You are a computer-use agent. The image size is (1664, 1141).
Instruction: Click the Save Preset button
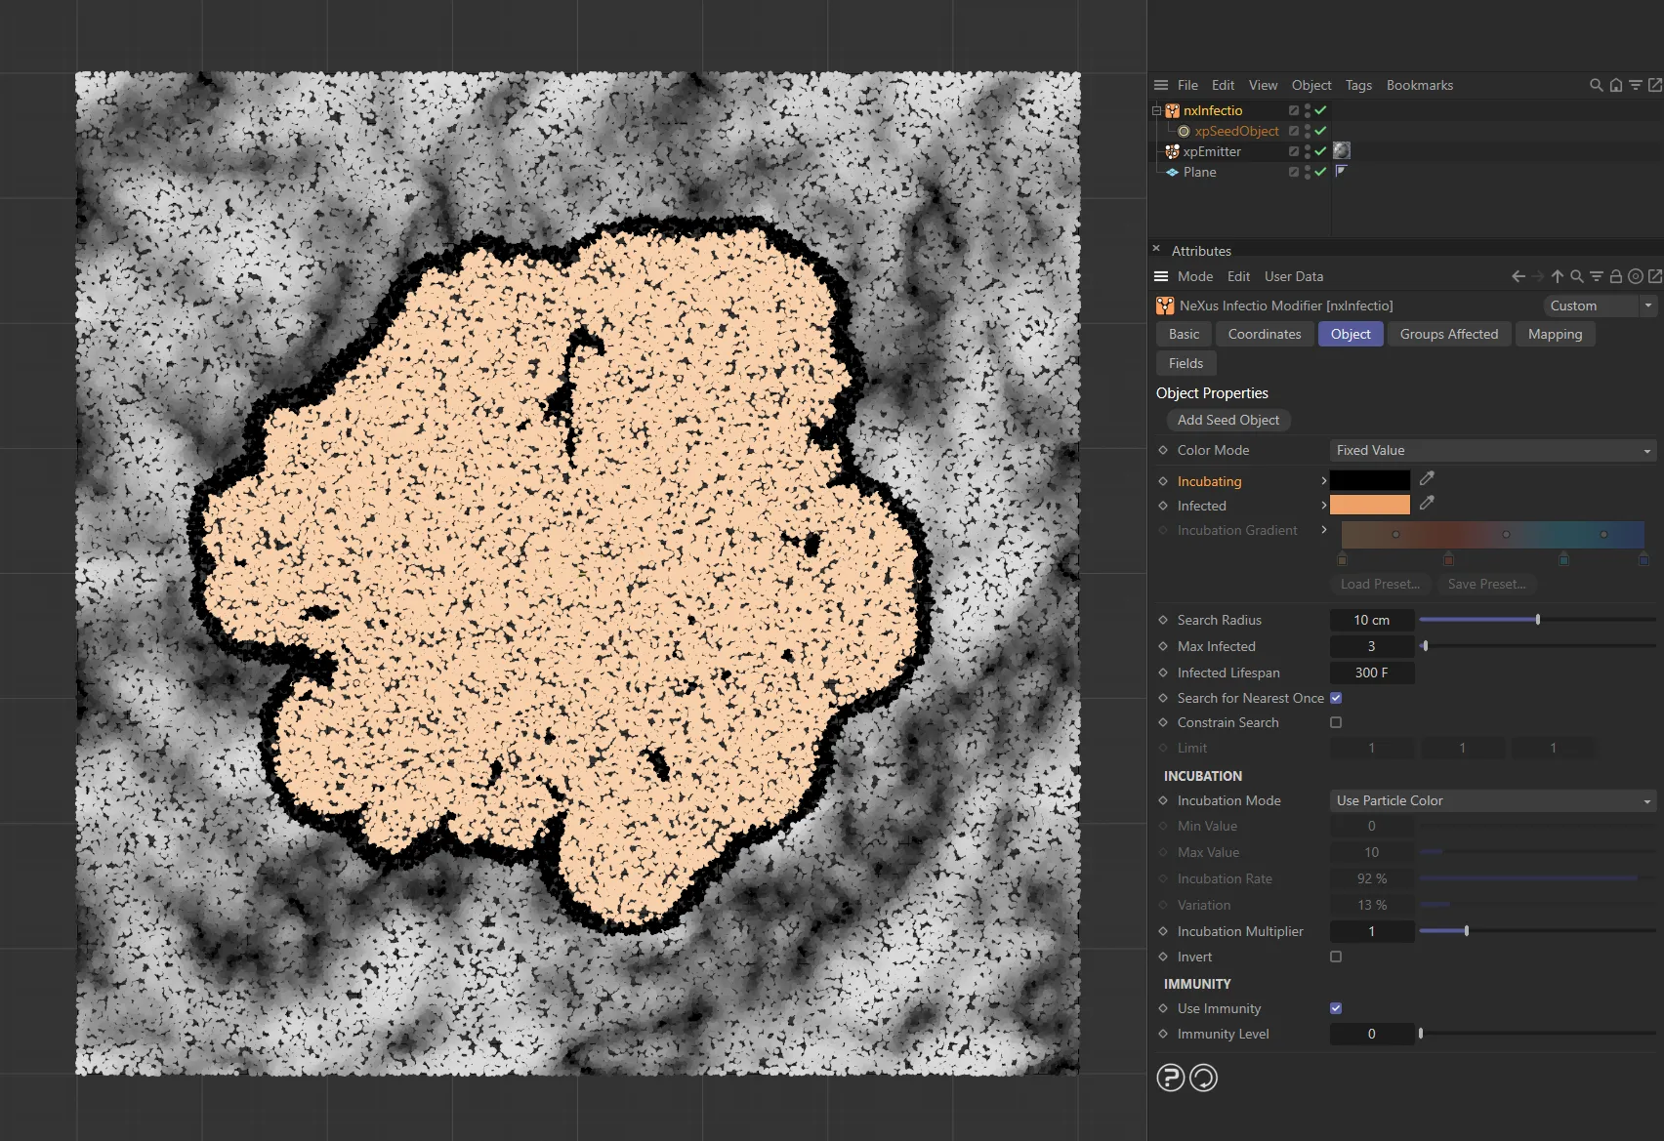point(1486,584)
